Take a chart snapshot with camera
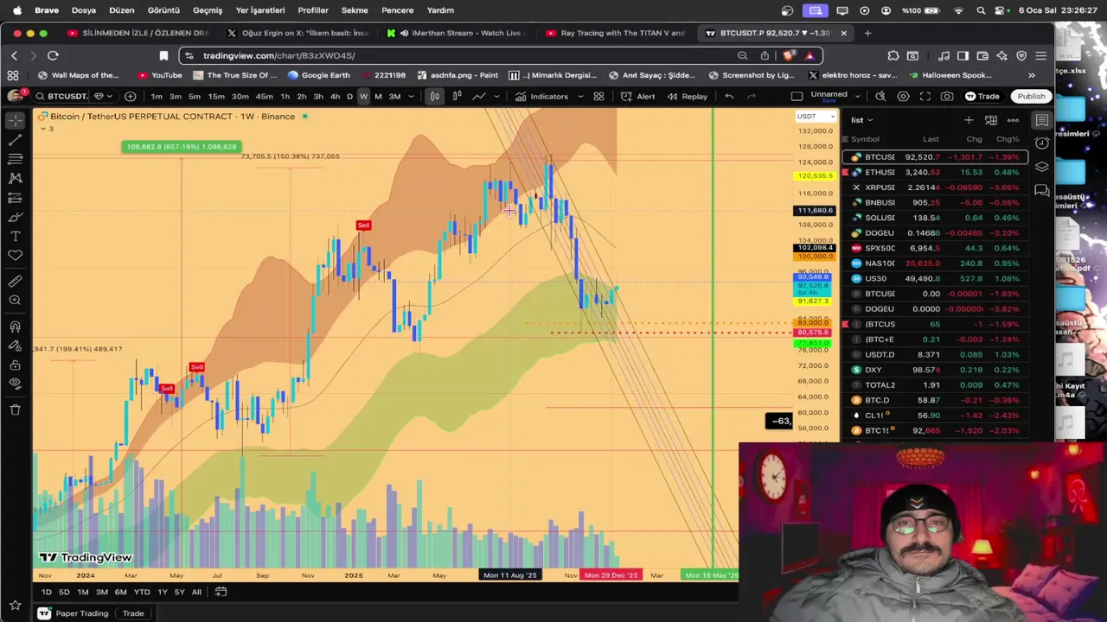1107x622 pixels. tap(947, 96)
